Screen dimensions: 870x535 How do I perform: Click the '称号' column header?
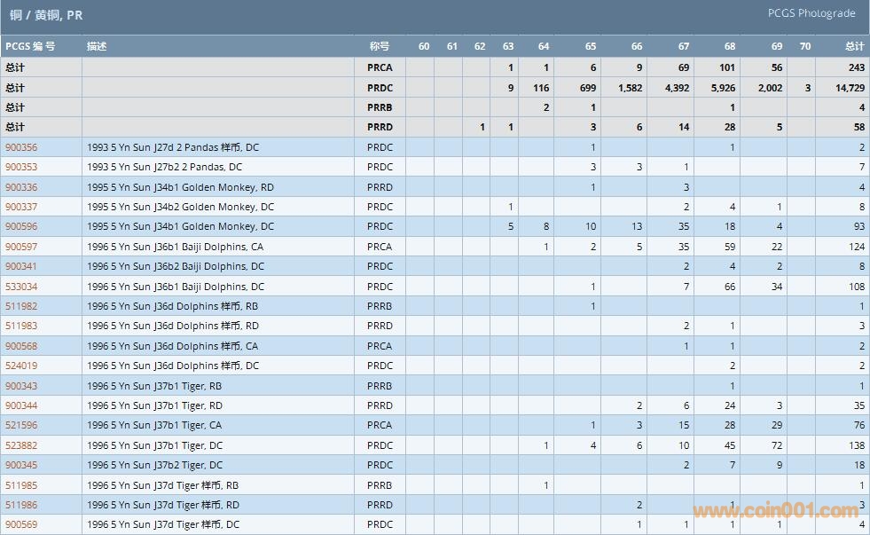pyautogui.click(x=379, y=46)
